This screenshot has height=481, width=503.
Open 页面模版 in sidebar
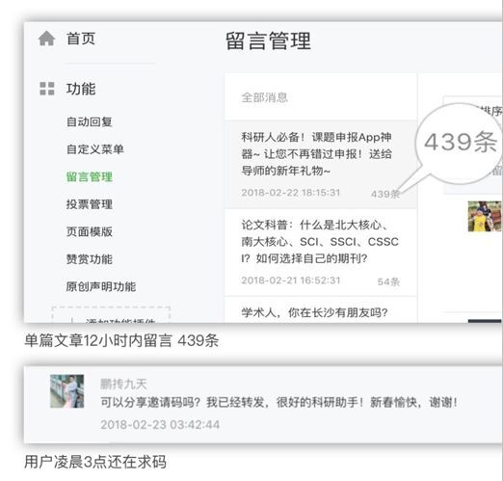[90, 231]
